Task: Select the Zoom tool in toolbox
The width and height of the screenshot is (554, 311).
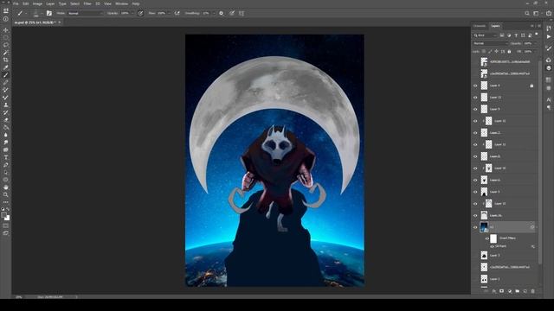Action: (x=6, y=194)
